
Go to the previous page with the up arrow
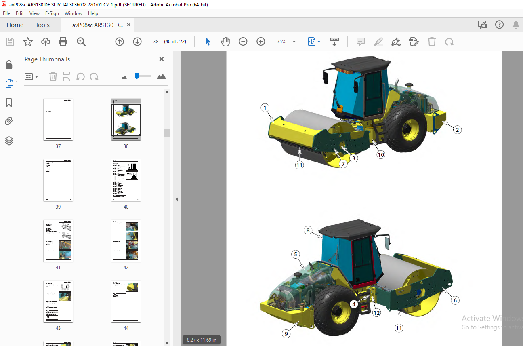click(x=120, y=42)
